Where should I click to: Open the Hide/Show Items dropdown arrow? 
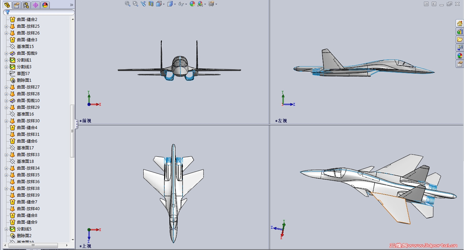click(186, 4)
